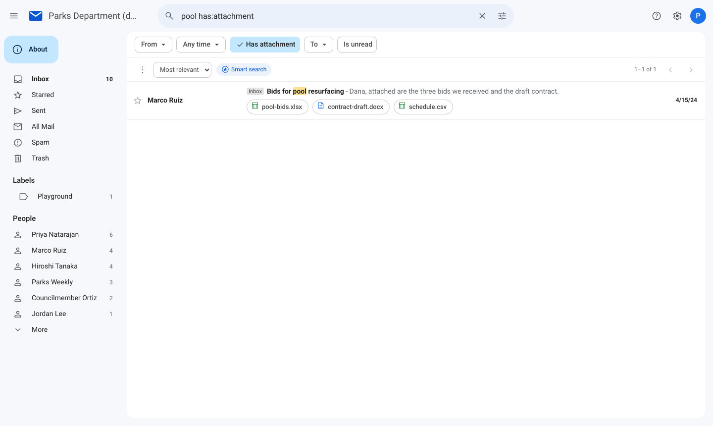
Task: Open the Inbox folder
Action: click(63, 79)
